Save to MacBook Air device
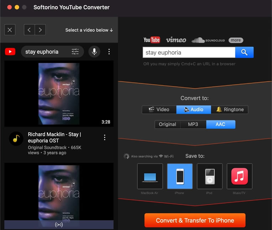Viewport: 272px width, 230px height. coord(150,176)
